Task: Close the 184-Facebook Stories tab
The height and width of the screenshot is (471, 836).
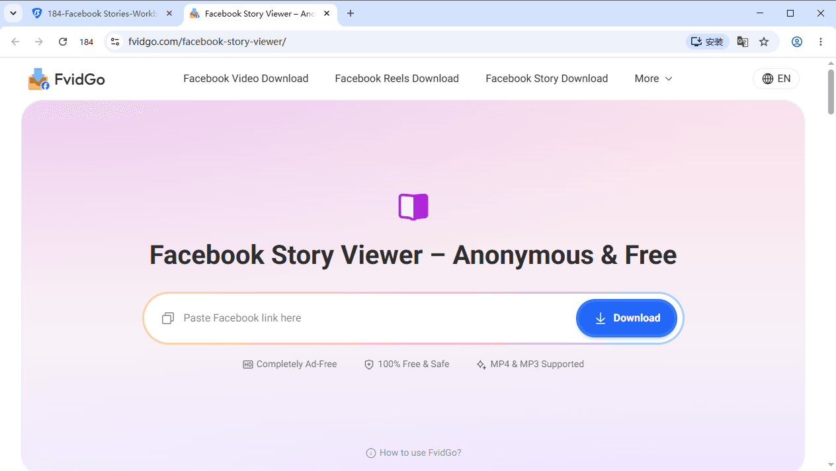Action: click(169, 13)
